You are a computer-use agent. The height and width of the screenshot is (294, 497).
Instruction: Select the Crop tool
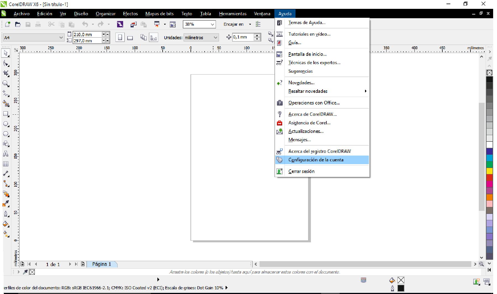pyautogui.click(x=6, y=73)
